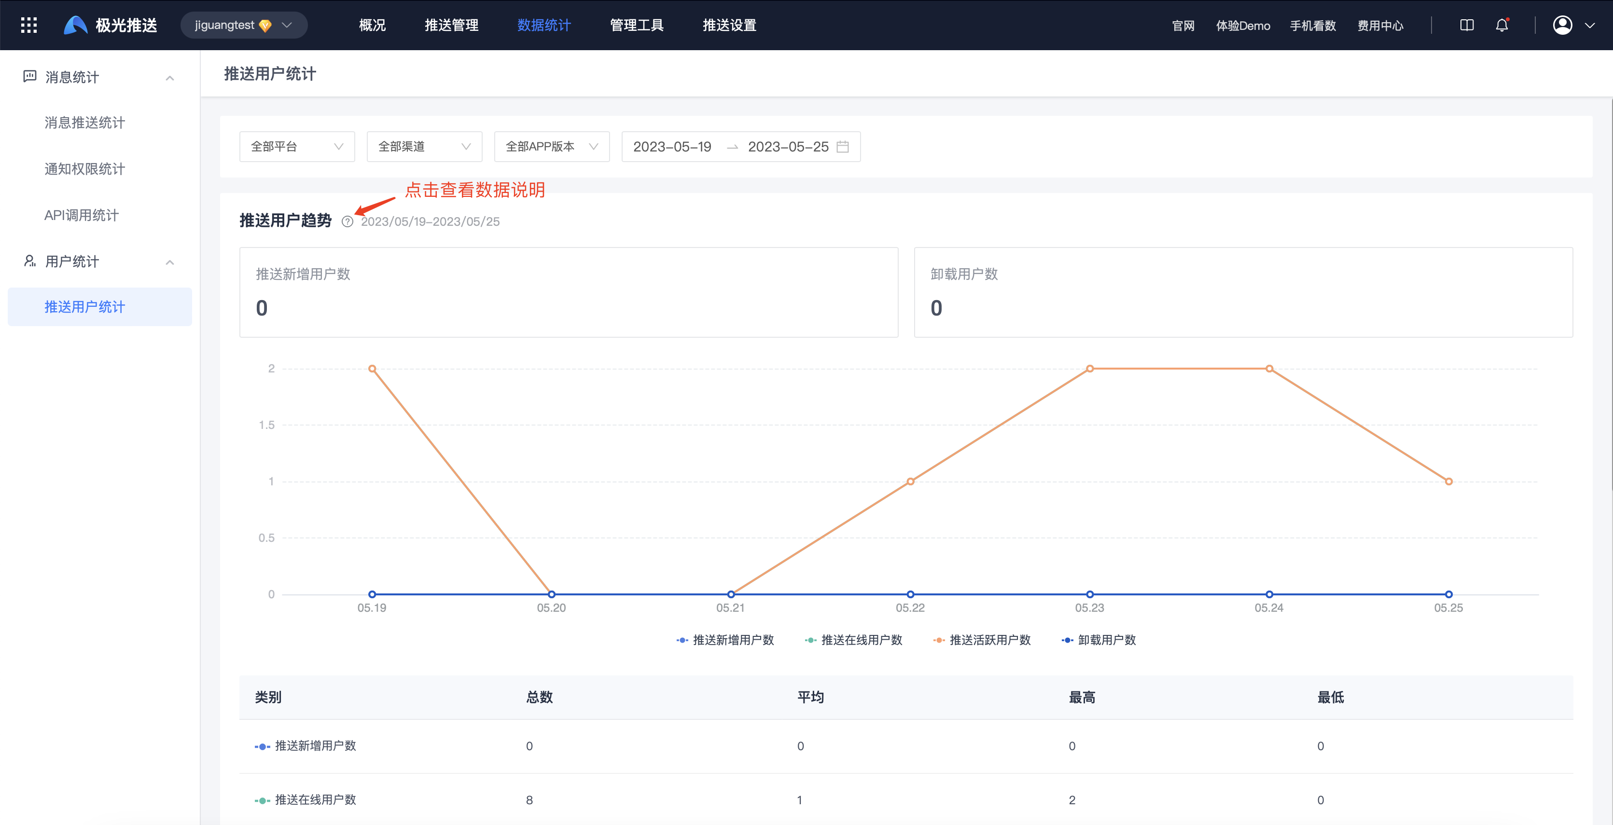Select the 推送新增用户数 summary card
The width and height of the screenshot is (1613, 825).
click(x=569, y=292)
